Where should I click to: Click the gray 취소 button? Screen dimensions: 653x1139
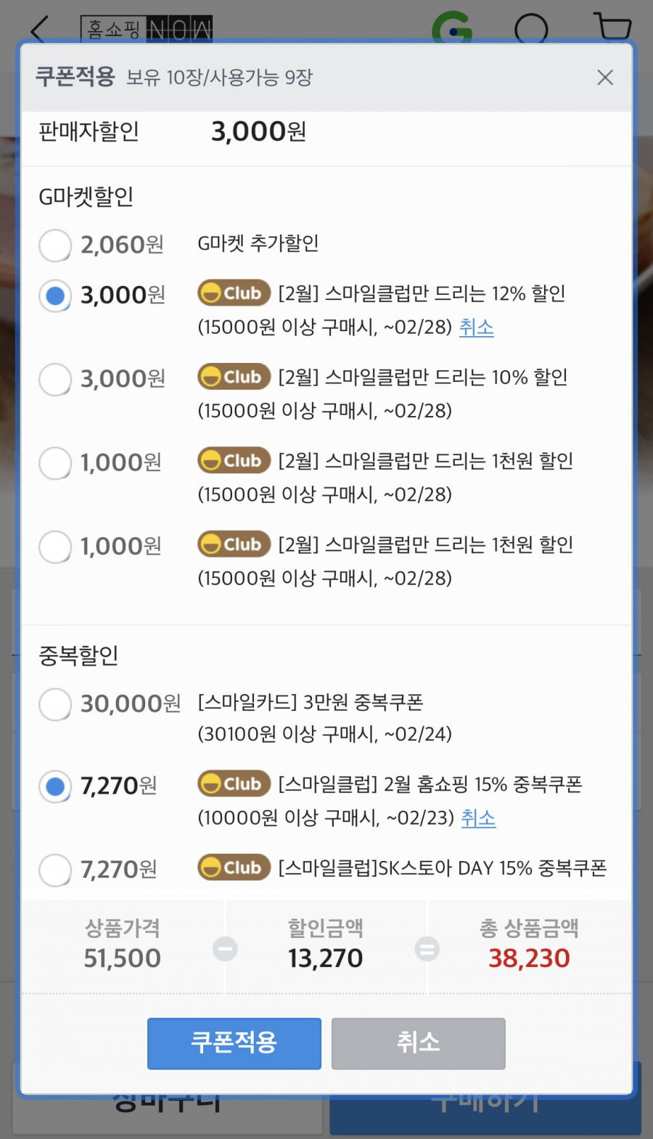419,1043
